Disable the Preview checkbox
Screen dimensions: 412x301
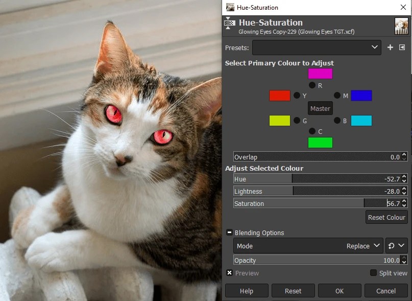pos(229,273)
